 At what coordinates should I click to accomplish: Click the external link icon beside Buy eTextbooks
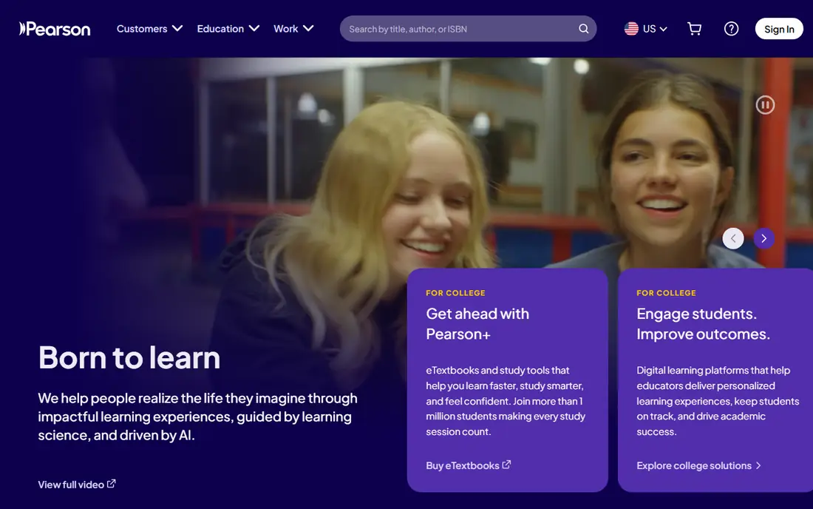pos(506,465)
